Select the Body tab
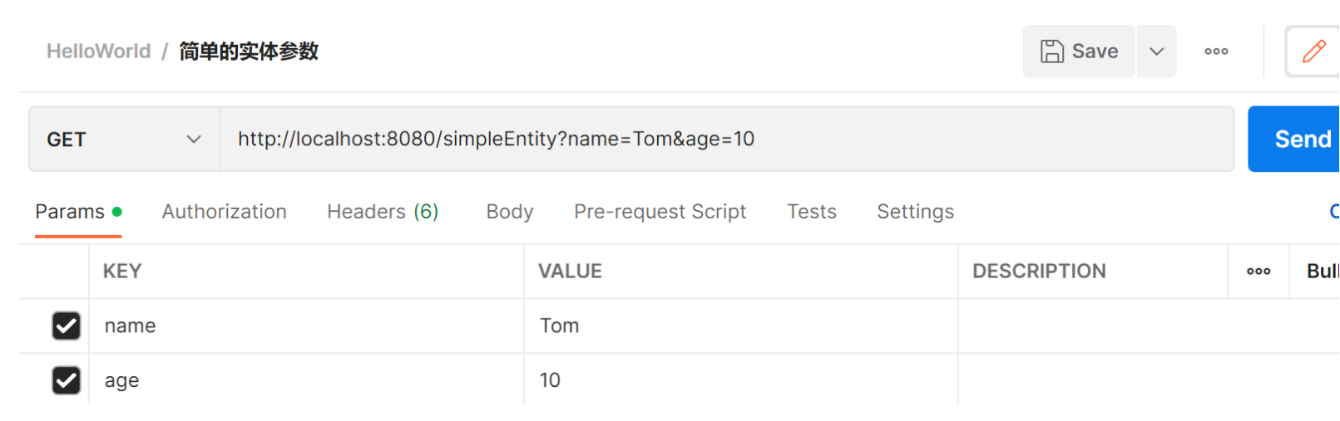 (510, 212)
